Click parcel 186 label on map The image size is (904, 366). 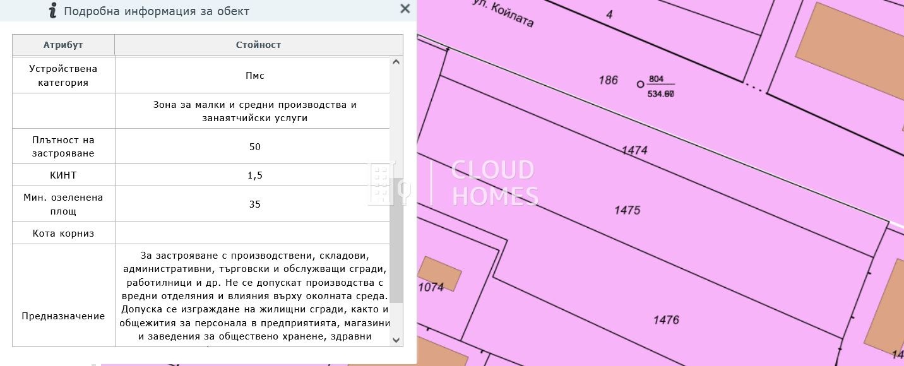click(608, 80)
